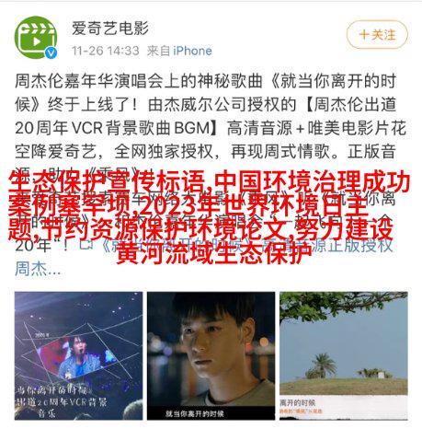Follow the account with +关注 button

[377, 34]
